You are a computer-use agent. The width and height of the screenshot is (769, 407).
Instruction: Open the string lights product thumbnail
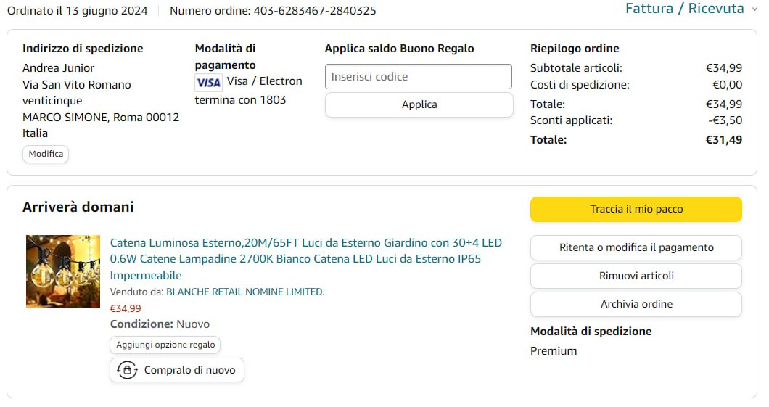pos(63,271)
